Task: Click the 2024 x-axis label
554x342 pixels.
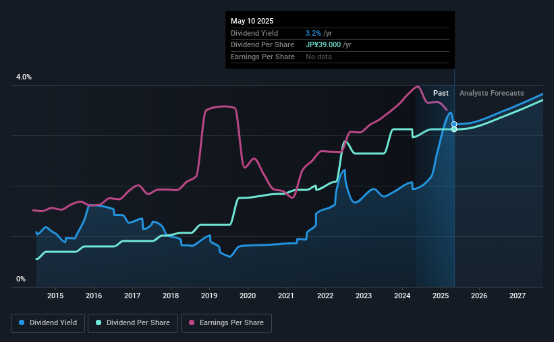Action: click(x=402, y=296)
